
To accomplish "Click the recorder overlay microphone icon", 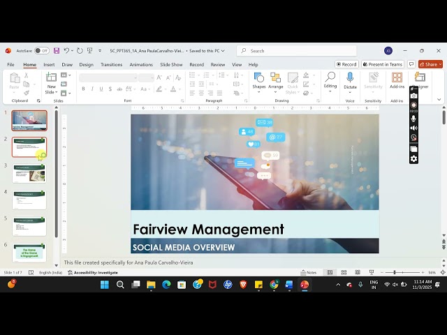I will coord(413,119).
